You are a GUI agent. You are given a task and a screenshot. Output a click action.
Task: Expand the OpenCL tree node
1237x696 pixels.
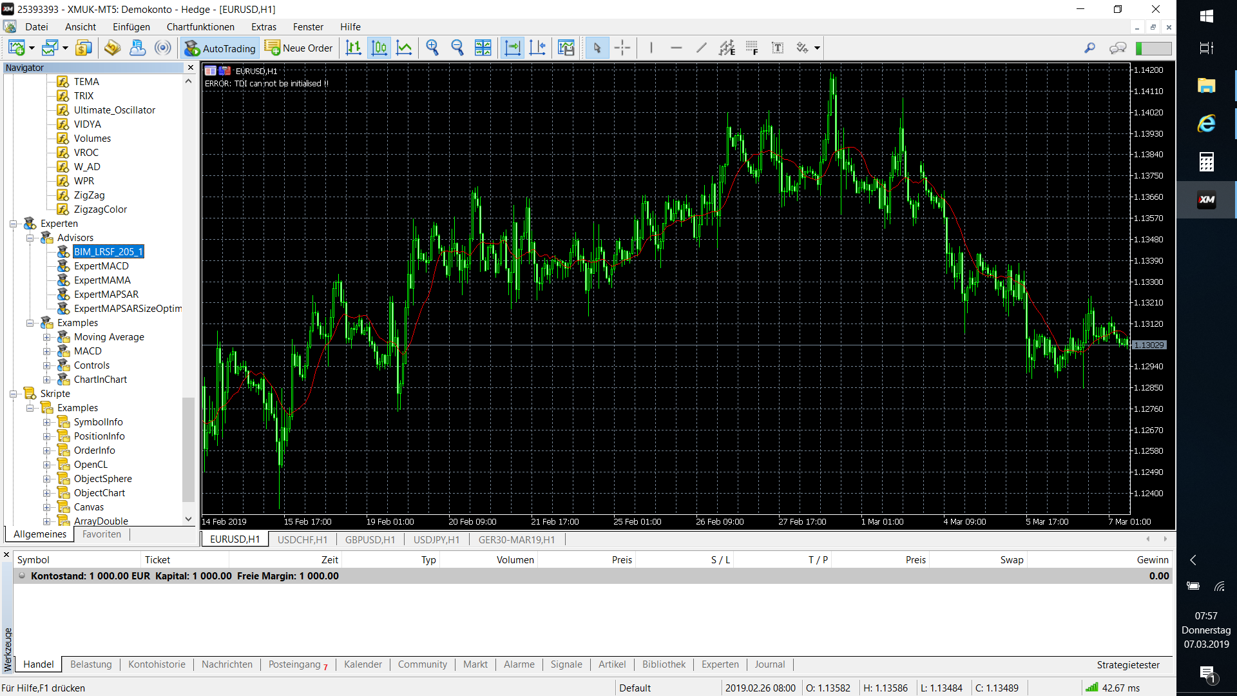point(46,465)
